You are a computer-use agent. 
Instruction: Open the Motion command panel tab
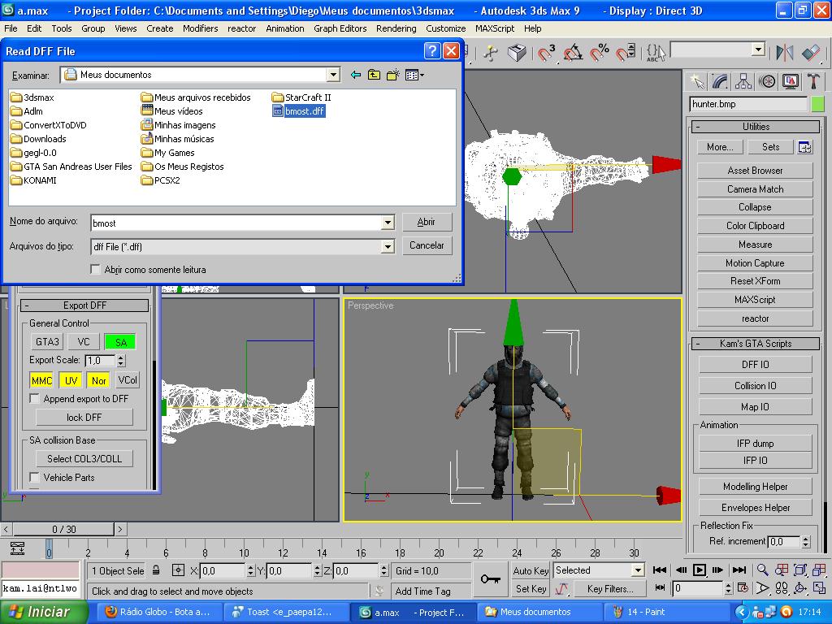tap(767, 81)
